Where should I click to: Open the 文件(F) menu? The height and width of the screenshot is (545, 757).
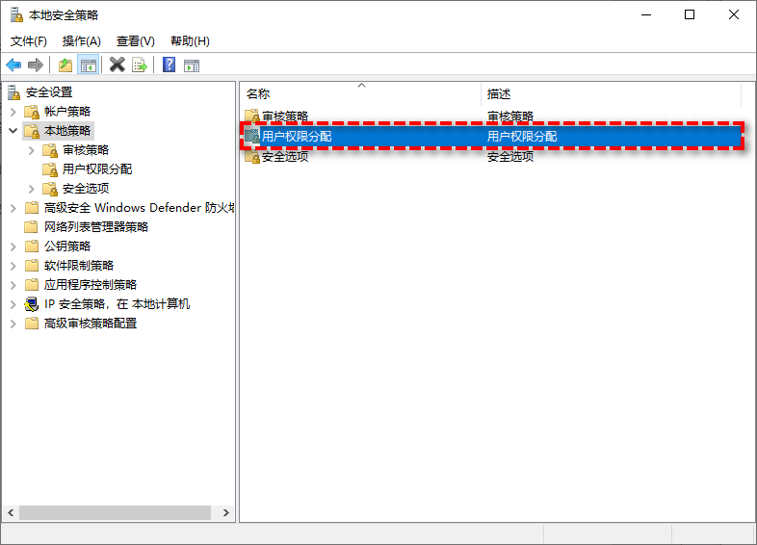point(29,41)
